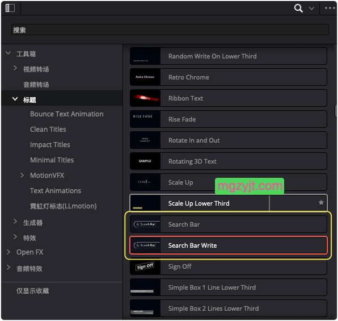Click the Retro Chrome preview thumbnail
This screenshot has width=338, height=321.
145,77
